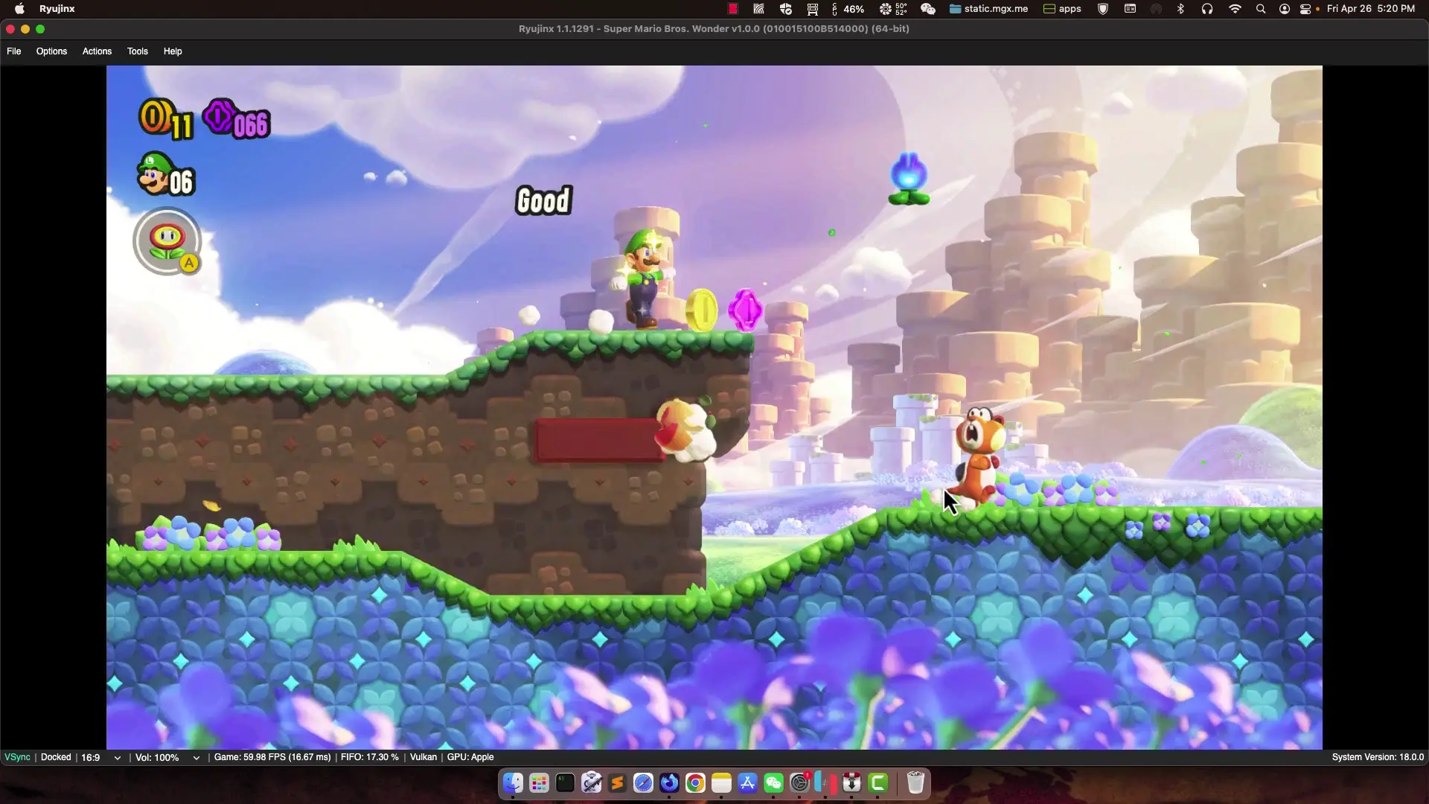Toggle Docked mode in status bar
Screen dimensions: 1429x804
coord(56,757)
